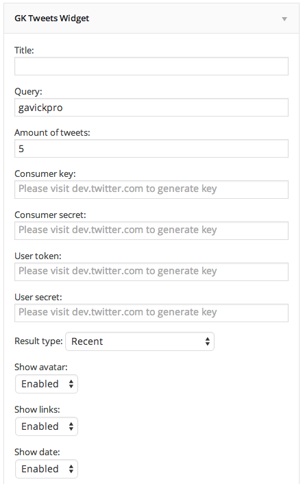Click the Show avatar stepper arrows icon
Image resolution: width=303 pixels, height=484 pixels.
click(71, 384)
